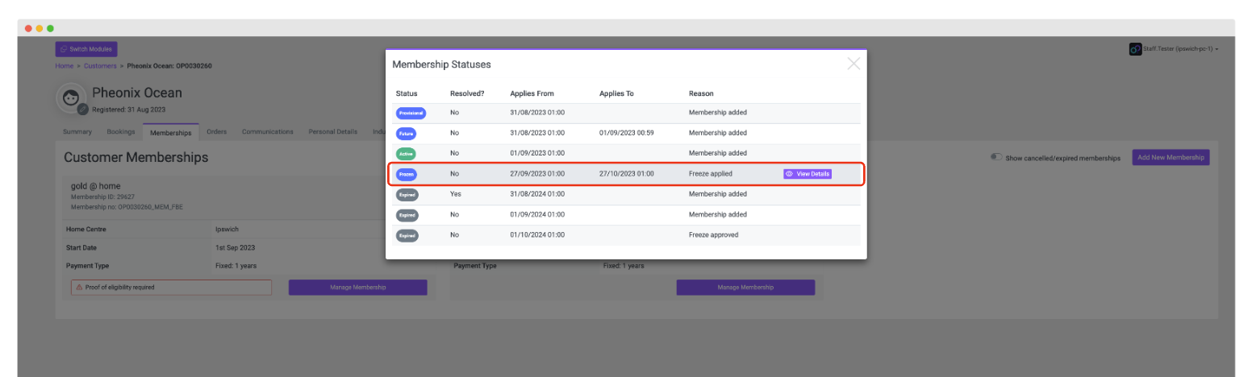The image size is (1252, 377).
Task: Click the Expired badge in the 31/08/2024 row
Action: 407,195
